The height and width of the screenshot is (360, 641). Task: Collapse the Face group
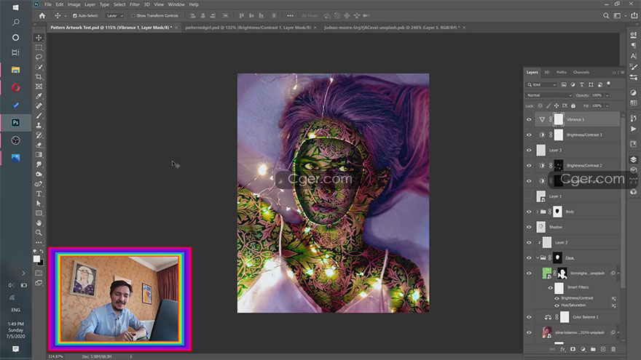(537, 257)
